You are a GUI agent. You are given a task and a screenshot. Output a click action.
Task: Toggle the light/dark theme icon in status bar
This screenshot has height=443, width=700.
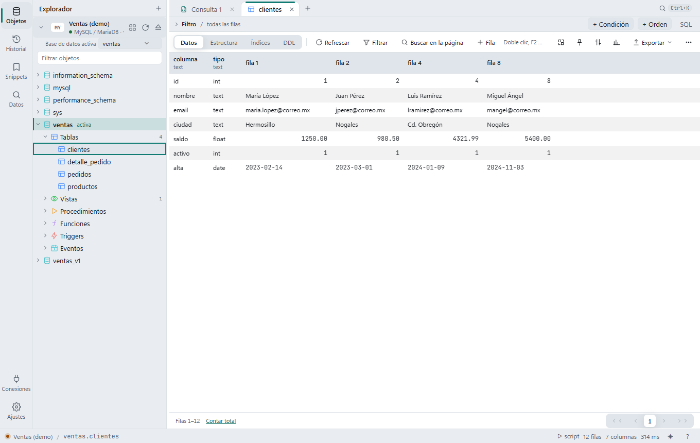pos(670,436)
